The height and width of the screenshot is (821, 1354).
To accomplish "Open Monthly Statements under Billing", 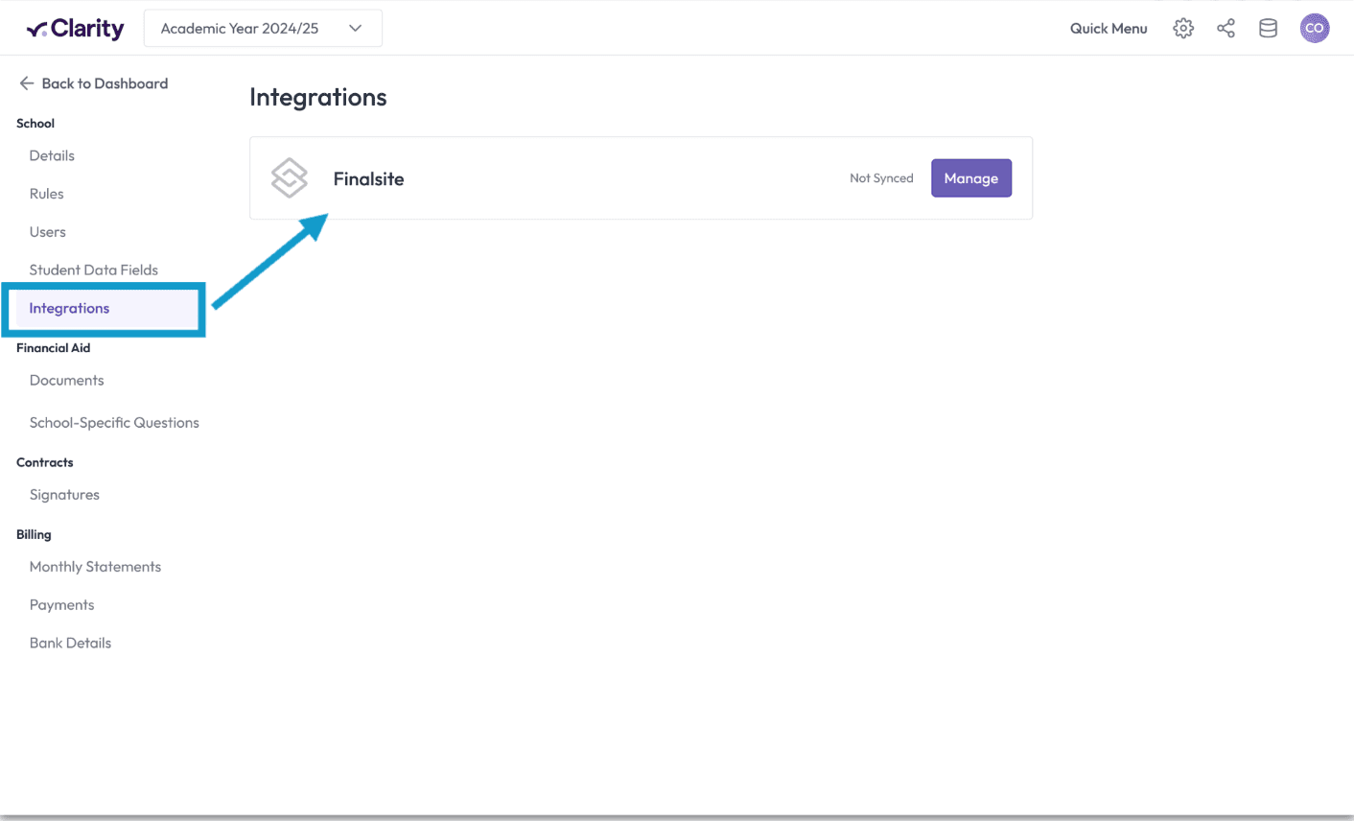I will point(95,566).
